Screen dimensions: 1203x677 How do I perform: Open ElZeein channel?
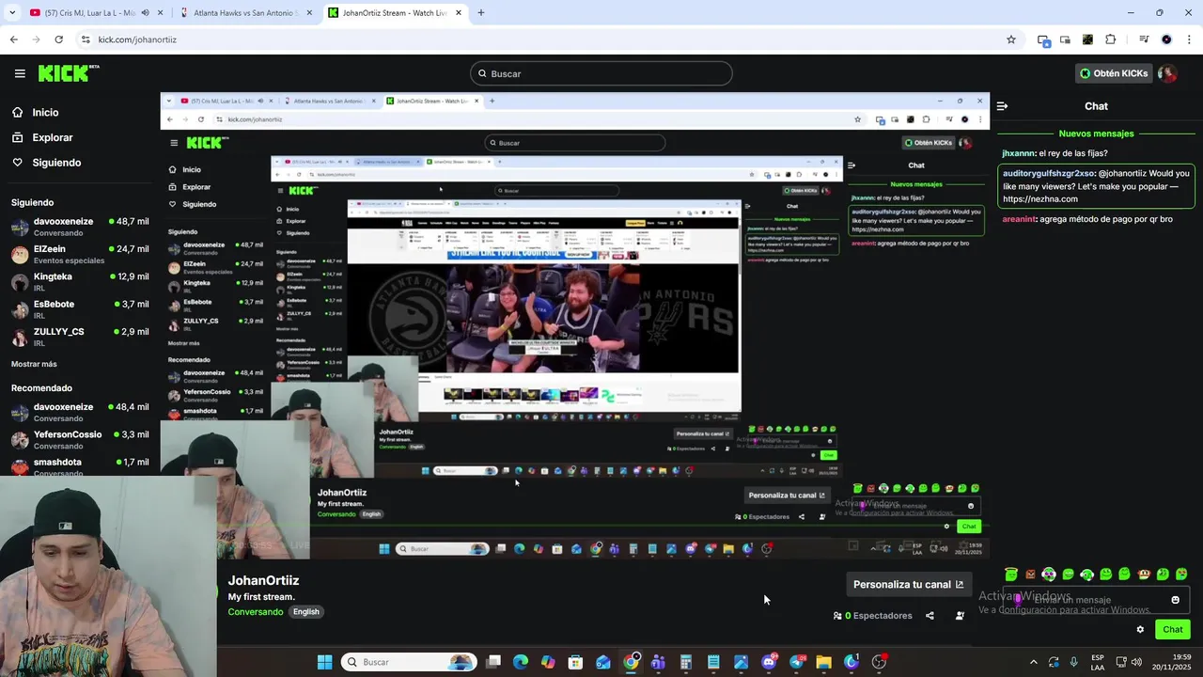(80, 254)
